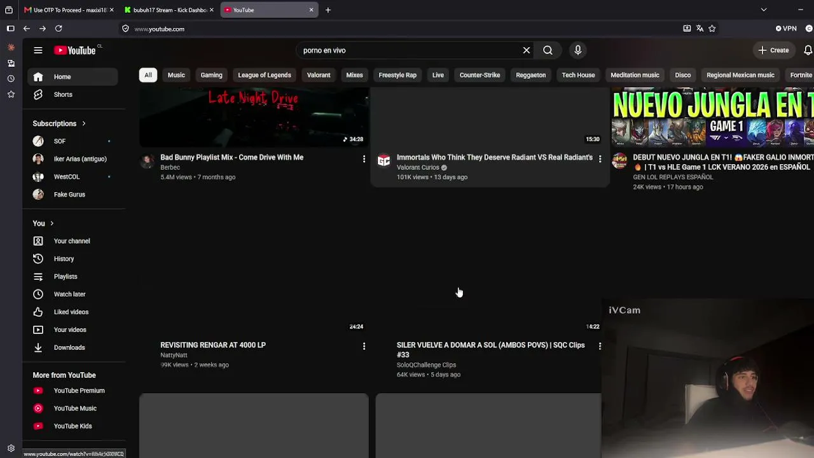This screenshot has height=458, width=814.
Task: Open YouTube Kids link
Action: (x=74, y=426)
